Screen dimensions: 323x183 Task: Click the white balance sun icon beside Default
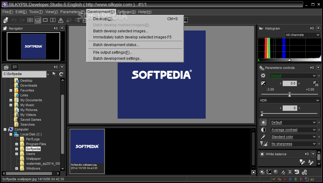263,122
